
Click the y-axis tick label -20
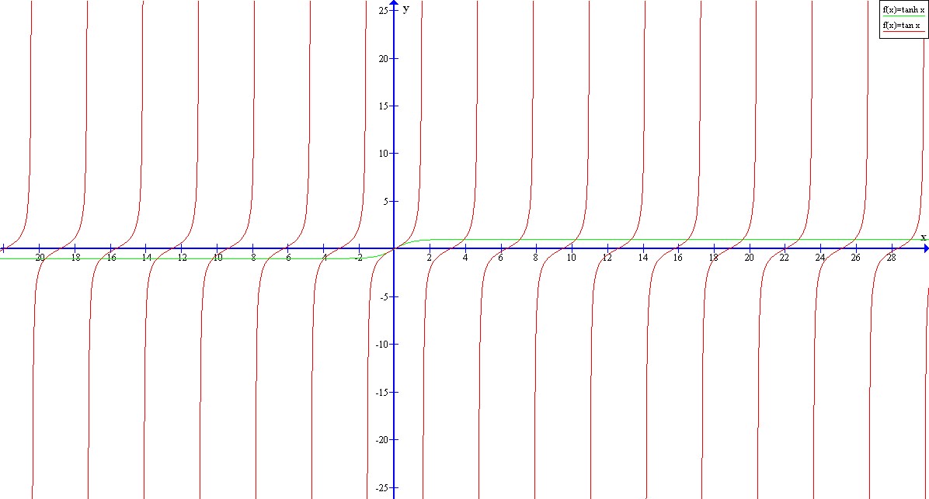(x=382, y=440)
